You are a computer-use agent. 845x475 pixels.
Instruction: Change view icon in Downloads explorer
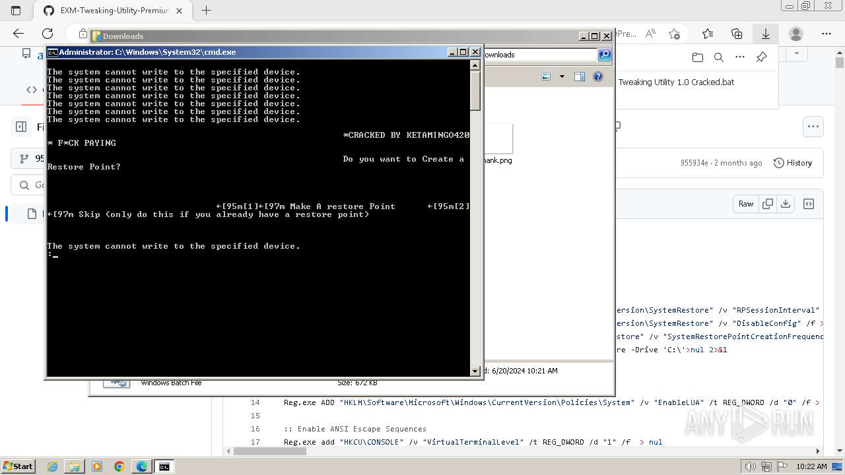click(546, 77)
